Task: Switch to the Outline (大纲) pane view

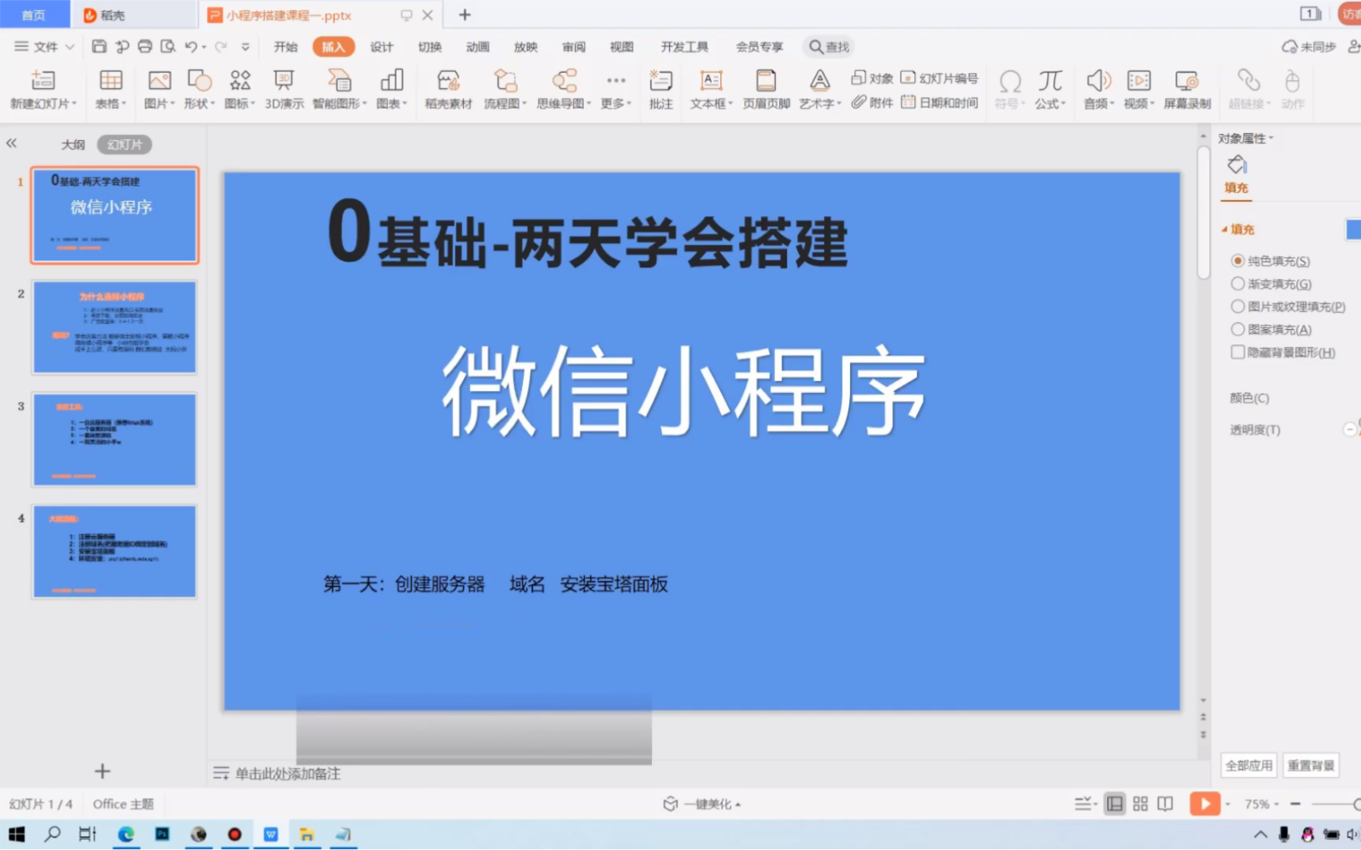Action: pos(73,144)
